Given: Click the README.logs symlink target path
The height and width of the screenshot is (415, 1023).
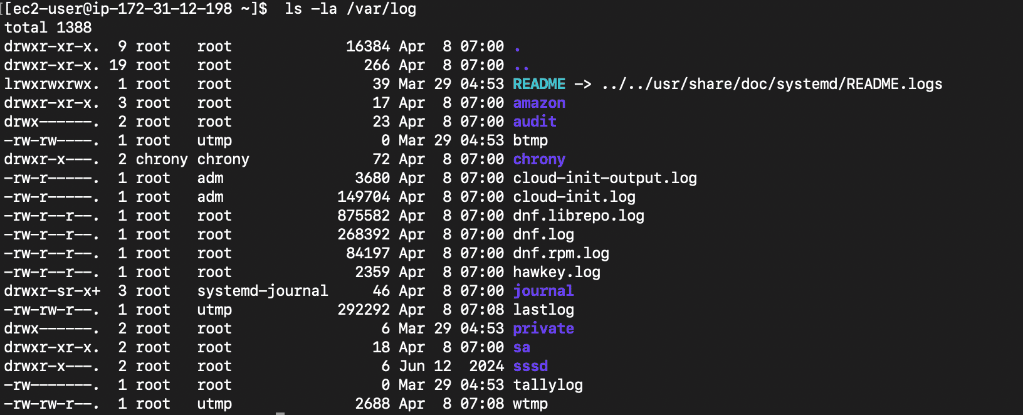Looking at the screenshot, I should click(x=771, y=84).
